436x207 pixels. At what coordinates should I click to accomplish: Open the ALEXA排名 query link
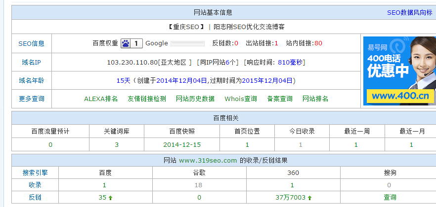click(101, 99)
